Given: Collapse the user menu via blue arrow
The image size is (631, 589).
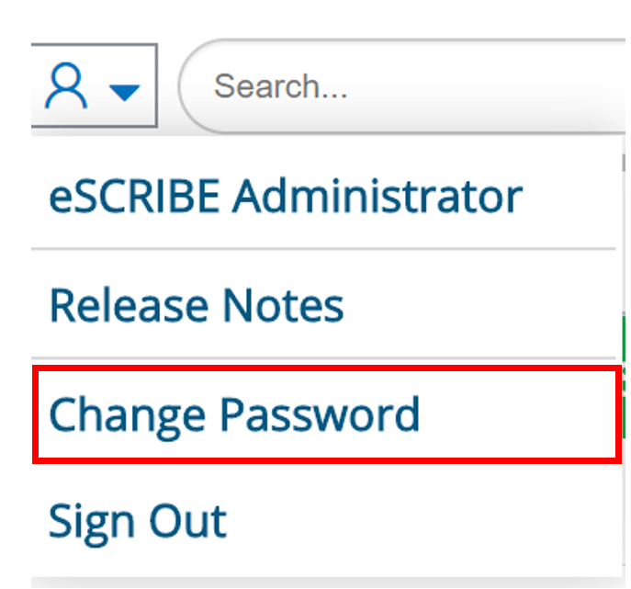Looking at the screenshot, I should (x=125, y=92).
